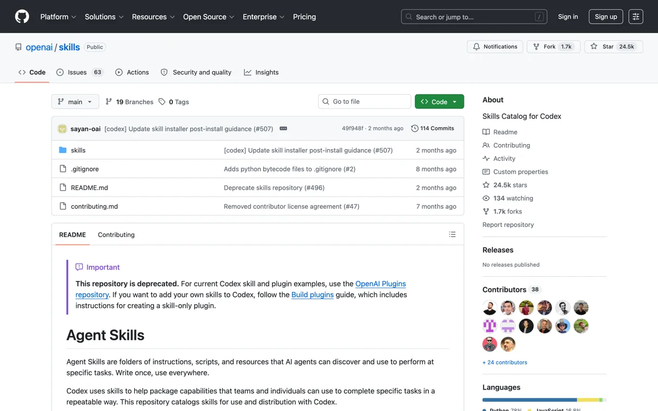Click Report repository
This screenshot has height=411, width=658.
[508, 225]
